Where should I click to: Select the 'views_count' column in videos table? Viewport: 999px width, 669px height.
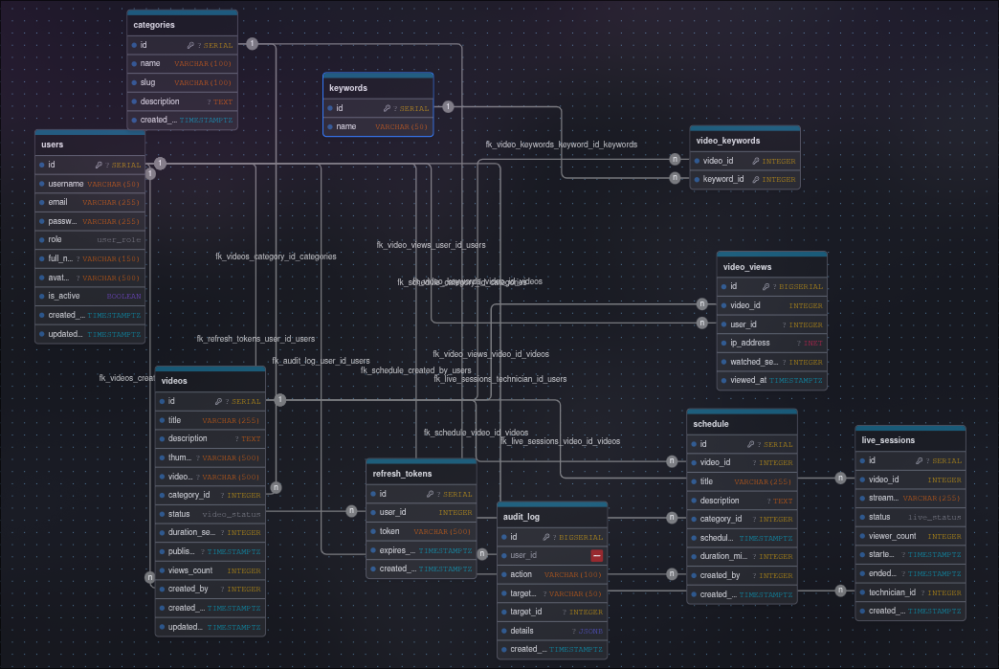tap(211, 570)
